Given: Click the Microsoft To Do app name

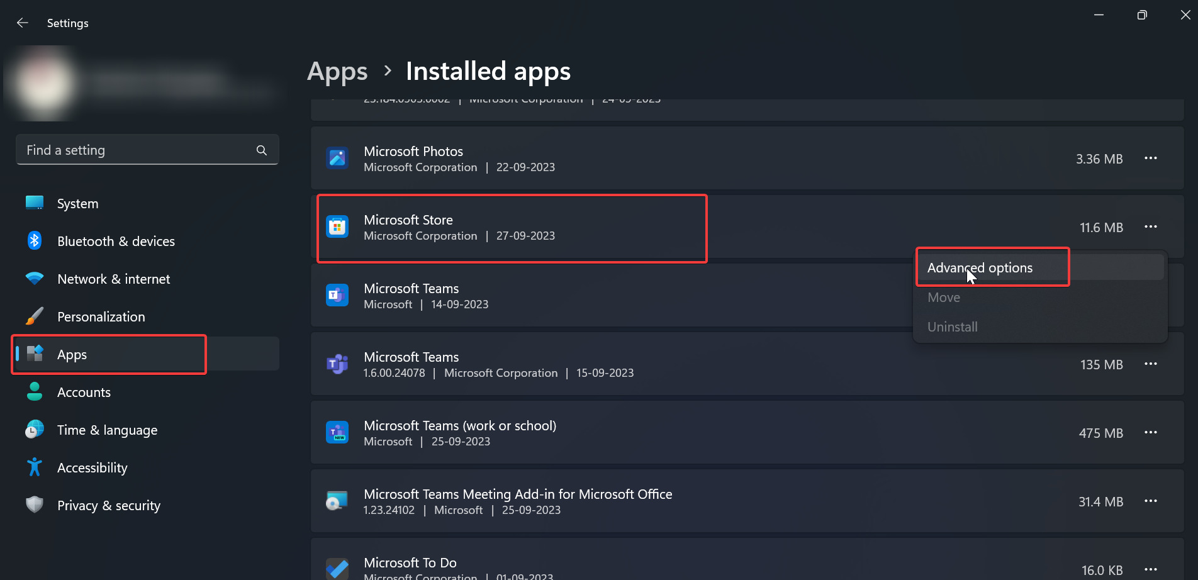Looking at the screenshot, I should coord(410,562).
